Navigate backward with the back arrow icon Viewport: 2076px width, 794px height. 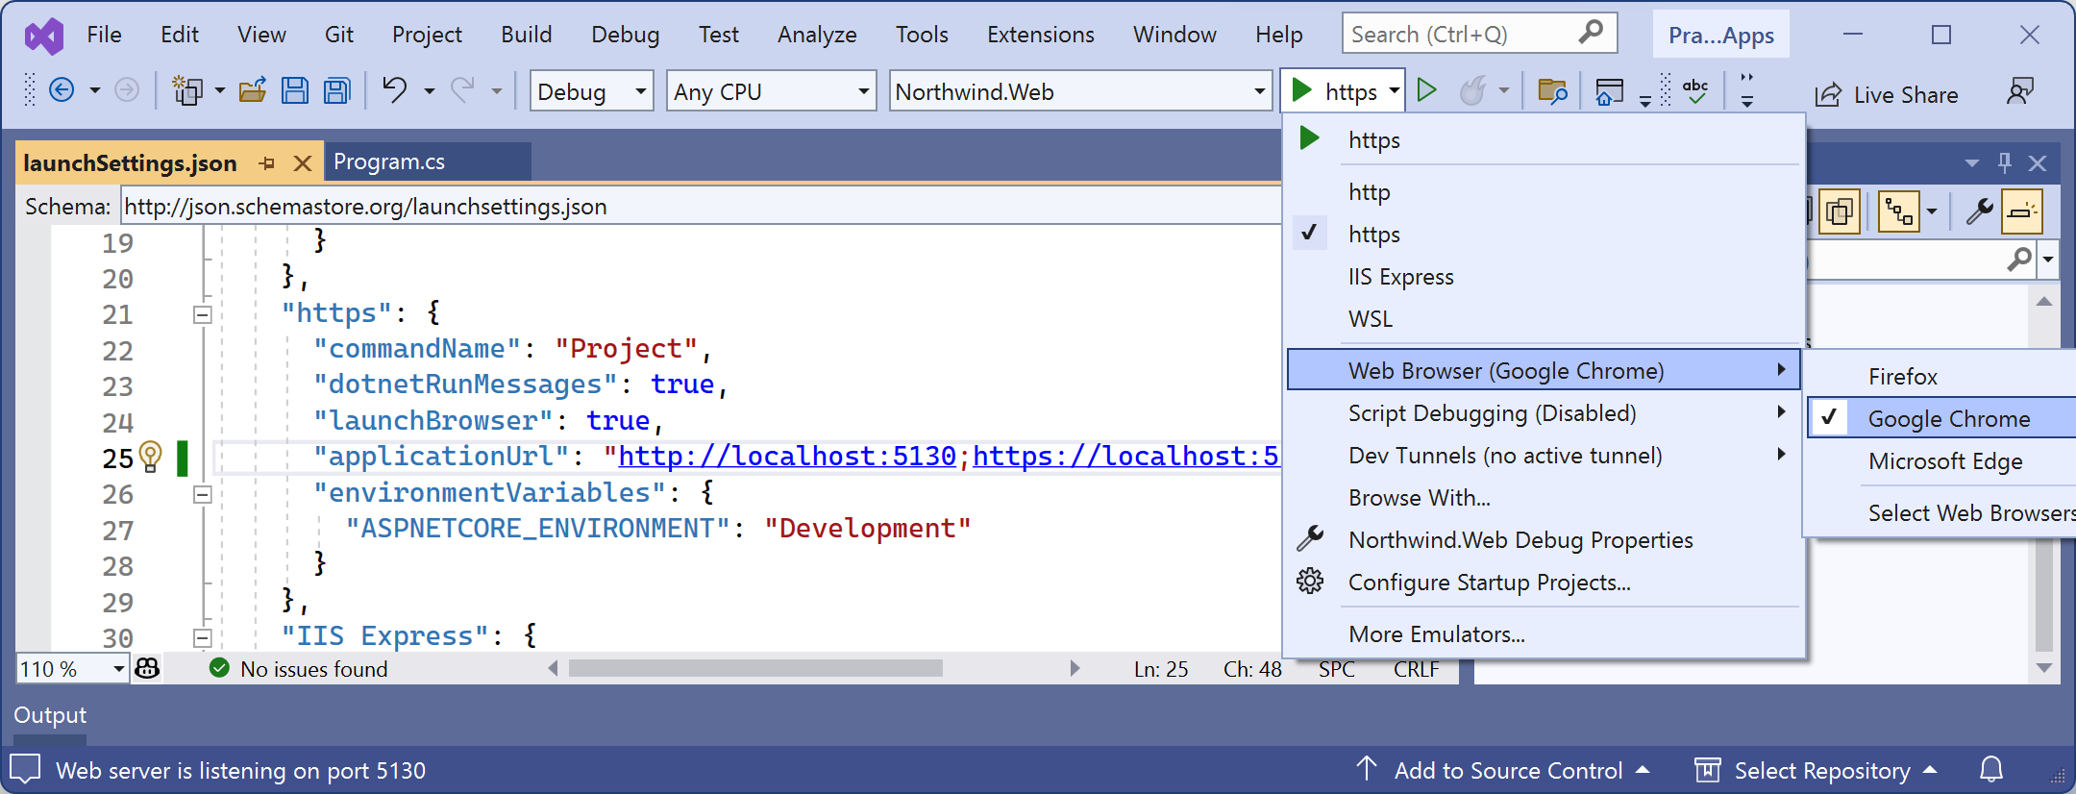(x=62, y=90)
